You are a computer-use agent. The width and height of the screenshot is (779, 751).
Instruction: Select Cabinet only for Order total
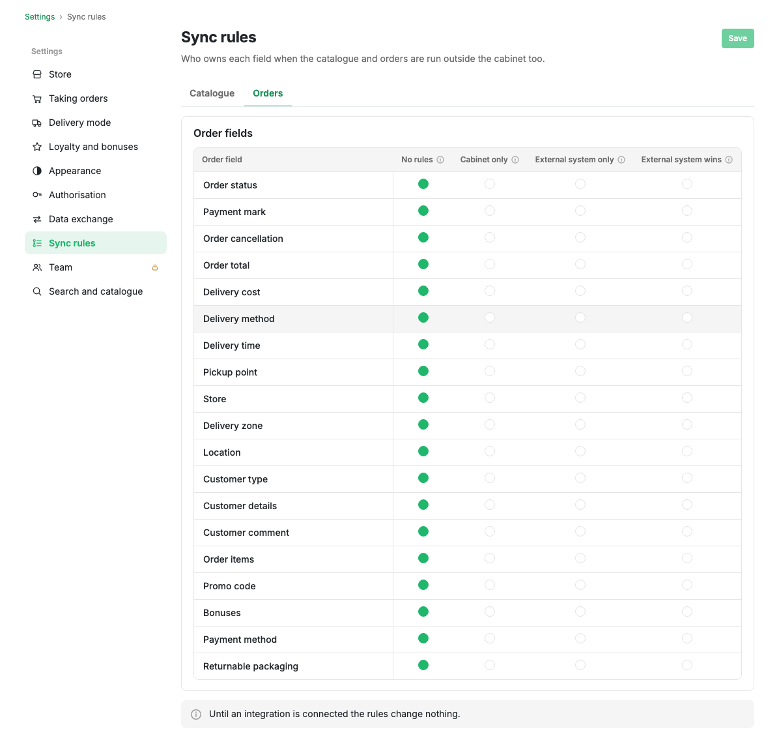(490, 264)
